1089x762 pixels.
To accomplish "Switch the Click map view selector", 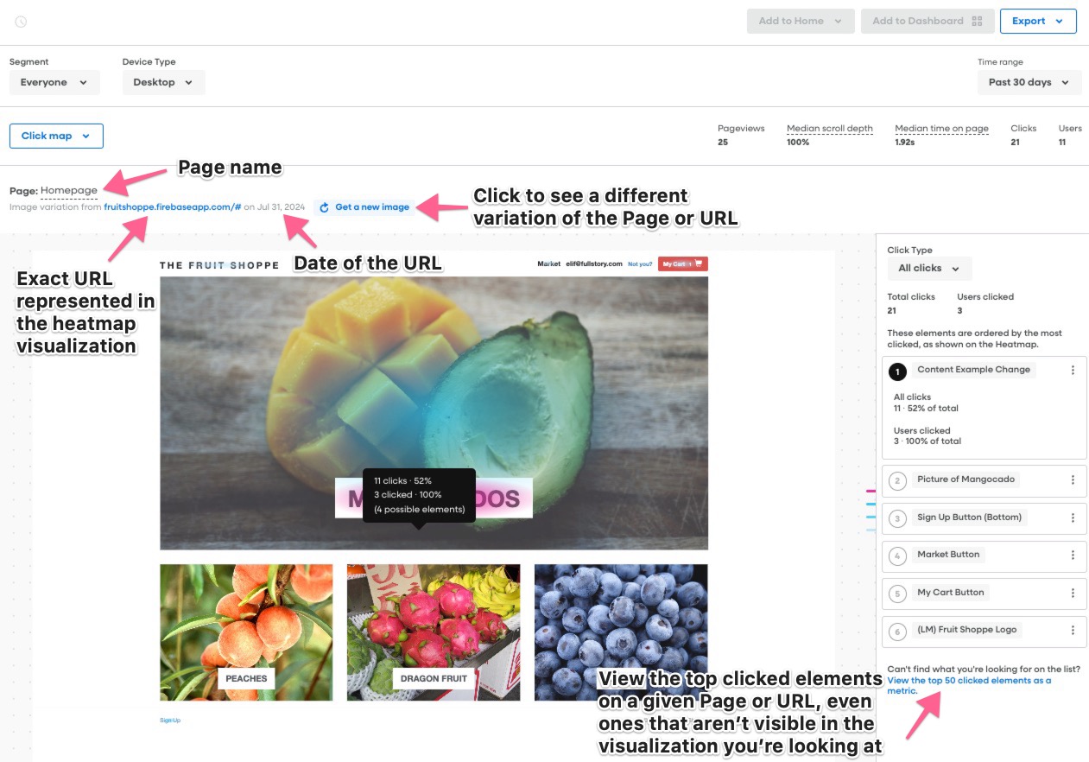I will click(56, 137).
